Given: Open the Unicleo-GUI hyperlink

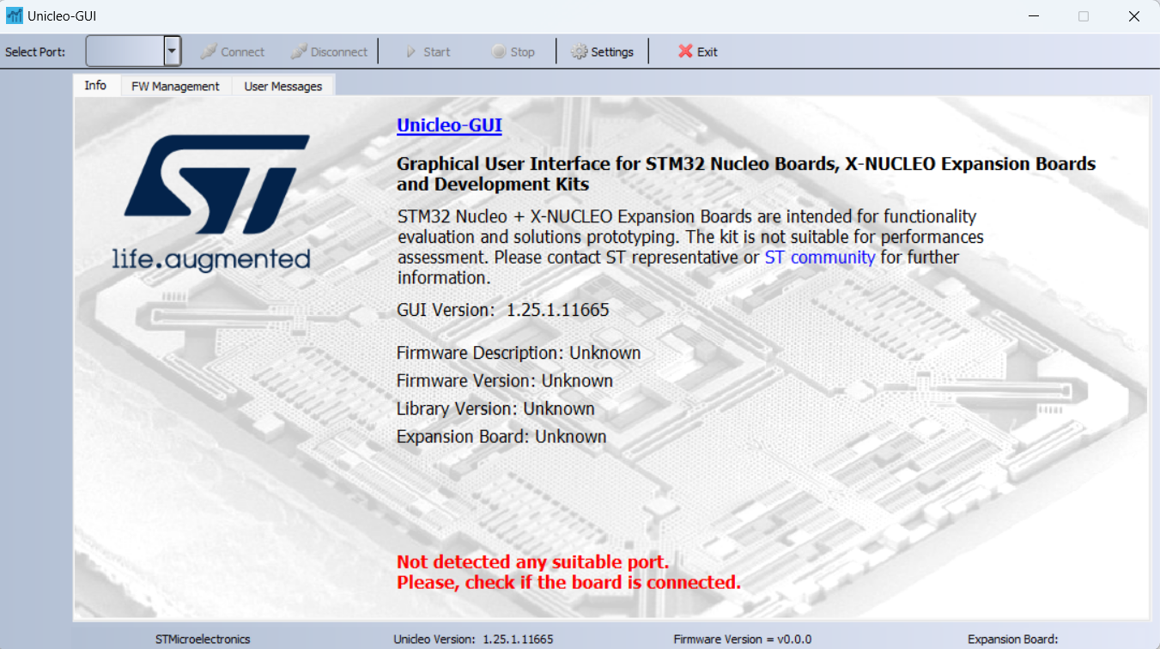Looking at the screenshot, I should 449,124.
